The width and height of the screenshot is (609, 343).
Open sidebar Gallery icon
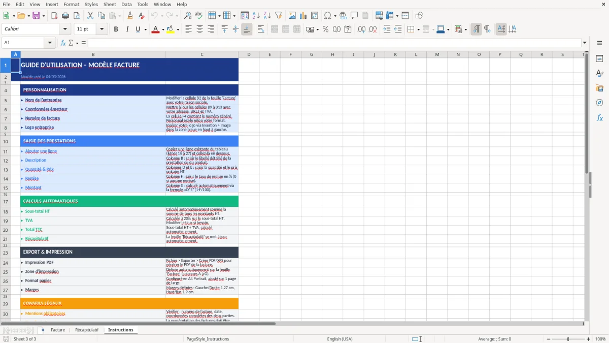coord(599,88)
